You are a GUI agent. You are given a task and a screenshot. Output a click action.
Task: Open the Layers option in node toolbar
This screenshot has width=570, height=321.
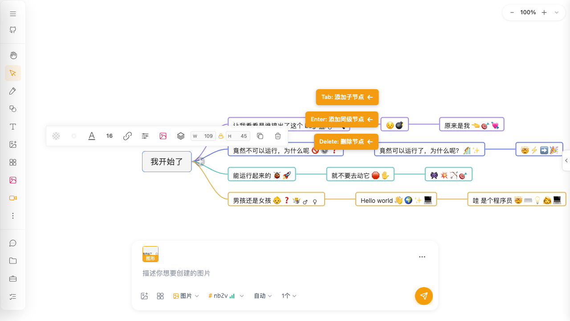tap(181, 136)
